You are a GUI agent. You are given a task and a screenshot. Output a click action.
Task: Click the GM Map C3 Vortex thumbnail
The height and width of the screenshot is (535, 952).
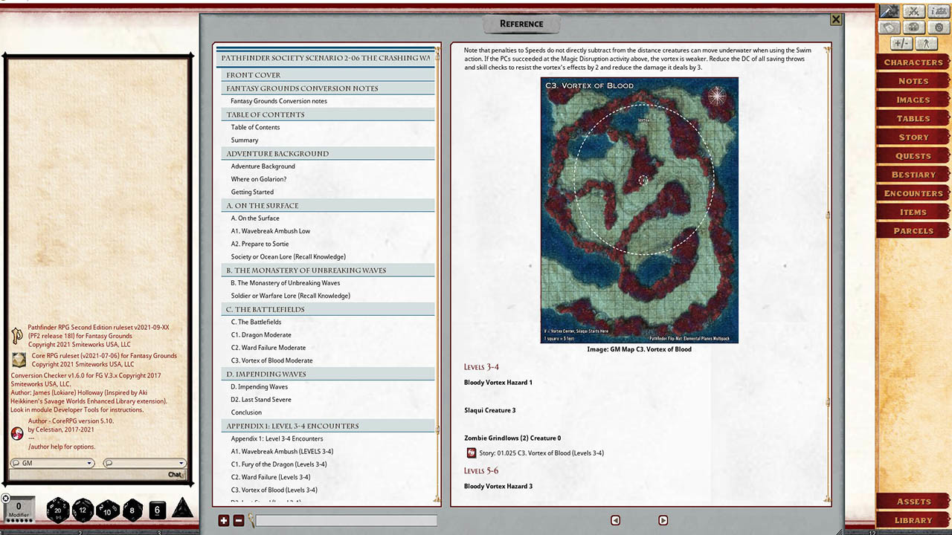click(x=640, y=210)
